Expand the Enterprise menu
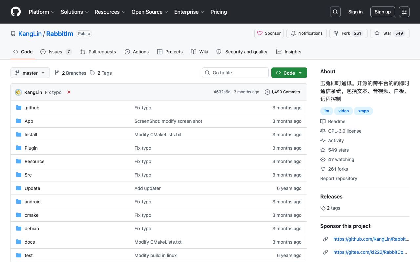 pos(189,12)
